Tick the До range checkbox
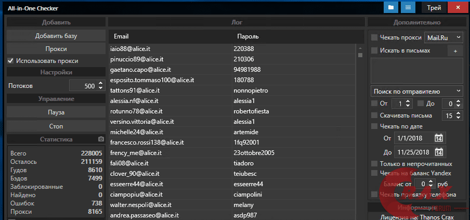The height and width of the screenshot is (220, 470). pyautogui.click(x=421, y=103)
